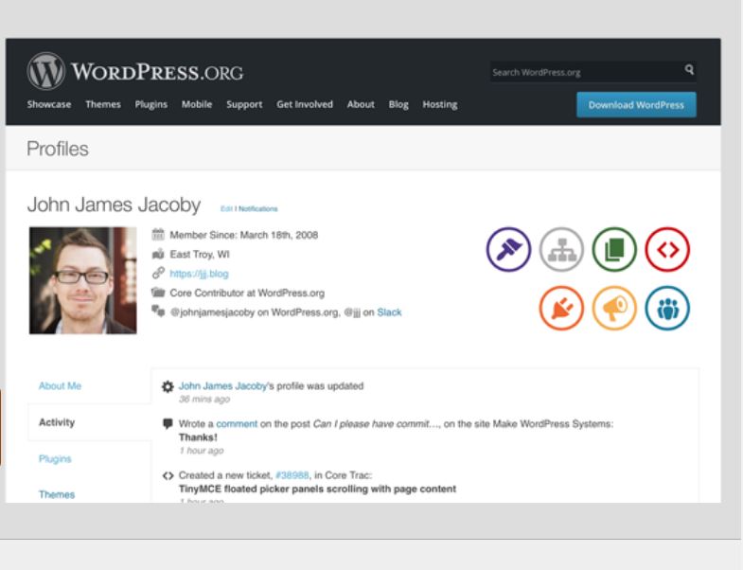Screen dimensions: 743x570
Task: Select the Activity tab
Action: 57,422
